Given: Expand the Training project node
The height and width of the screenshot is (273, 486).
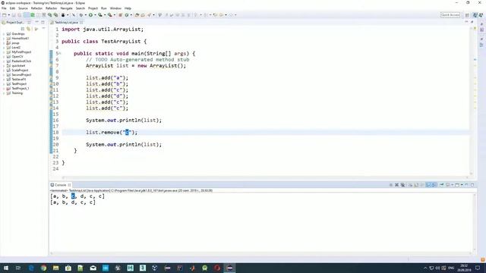Looking at the screenshot, I should pyautogui.click(x=4, y=93).
